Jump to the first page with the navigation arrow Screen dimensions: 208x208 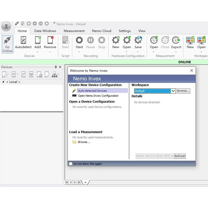coord(67,183)
